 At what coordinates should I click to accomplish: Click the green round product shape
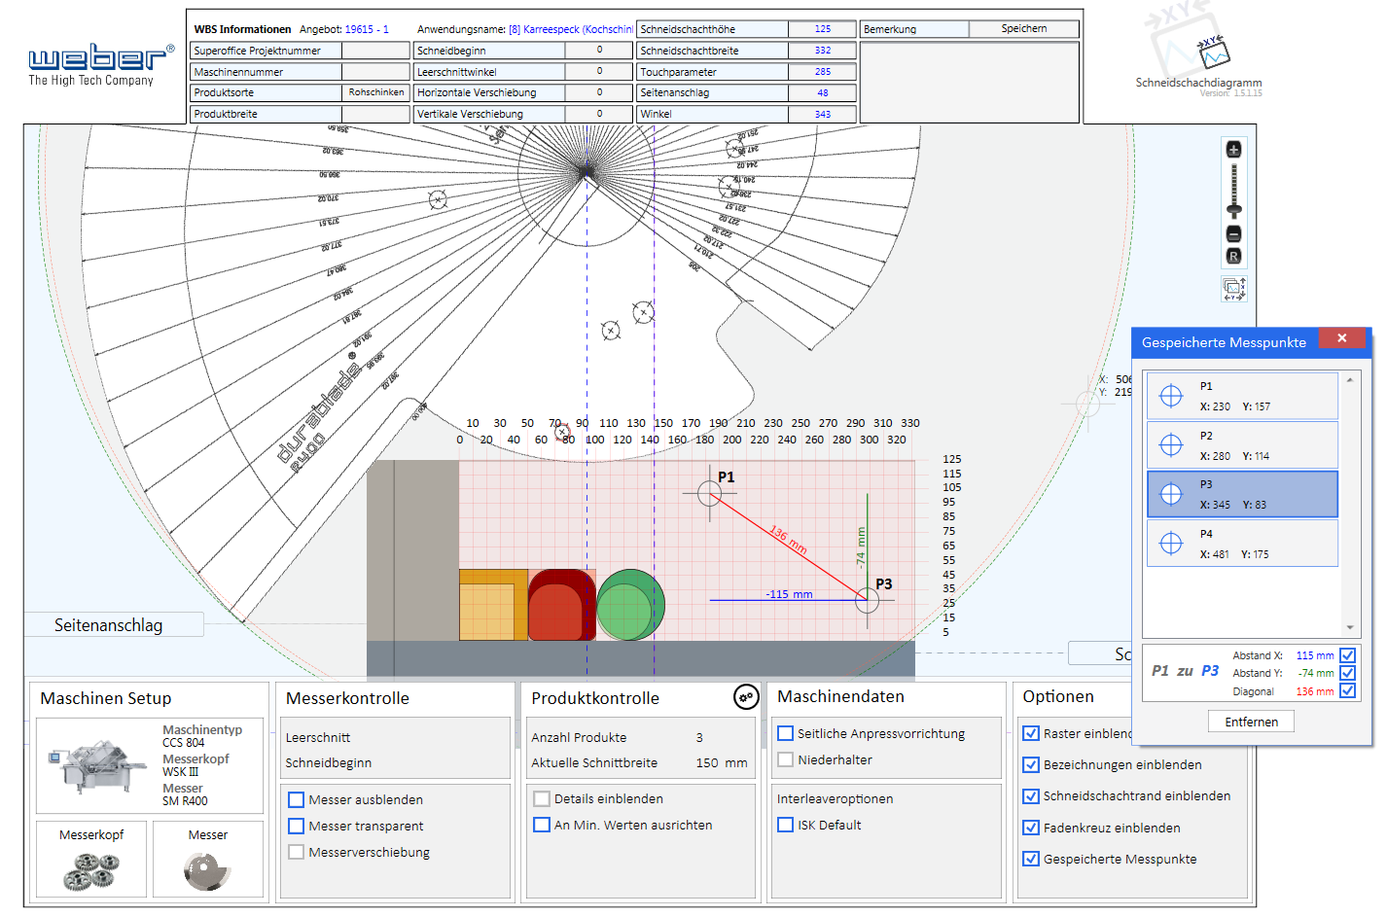pyautogui.click(x=630, y=605)
